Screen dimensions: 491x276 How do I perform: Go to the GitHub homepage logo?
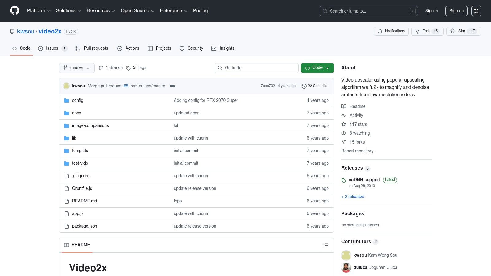(x=15, y=11)
